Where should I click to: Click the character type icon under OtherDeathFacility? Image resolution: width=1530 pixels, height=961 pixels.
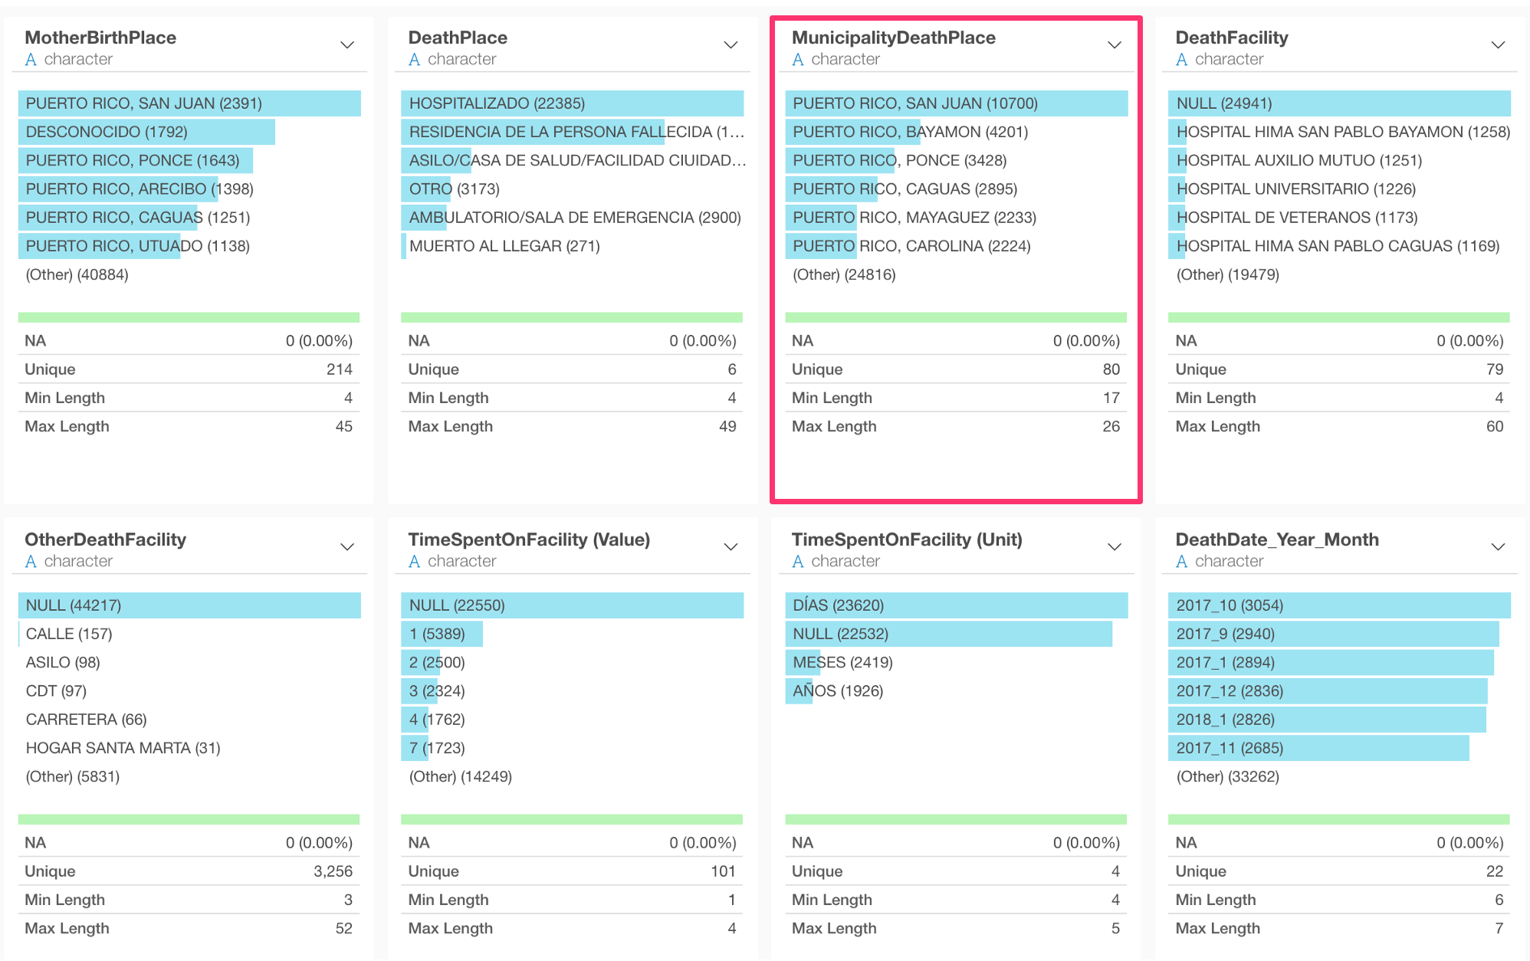(x=31, y=561)
